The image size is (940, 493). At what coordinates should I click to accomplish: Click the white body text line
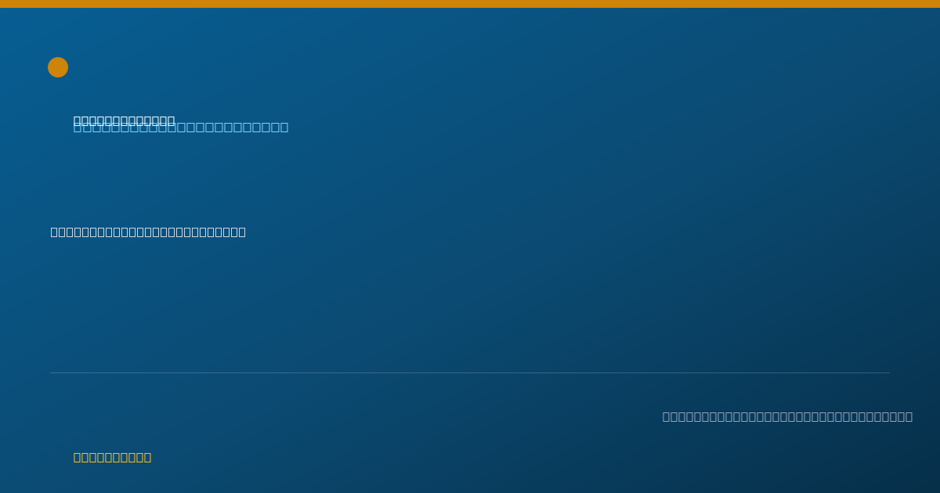click(x=148, y=232)
